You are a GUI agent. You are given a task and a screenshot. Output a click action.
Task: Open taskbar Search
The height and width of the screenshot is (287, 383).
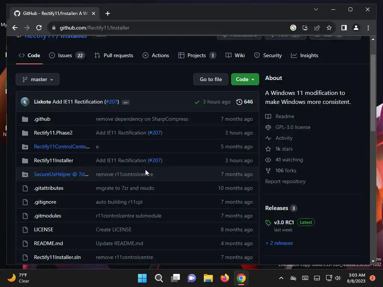click(x=159, y=278)
